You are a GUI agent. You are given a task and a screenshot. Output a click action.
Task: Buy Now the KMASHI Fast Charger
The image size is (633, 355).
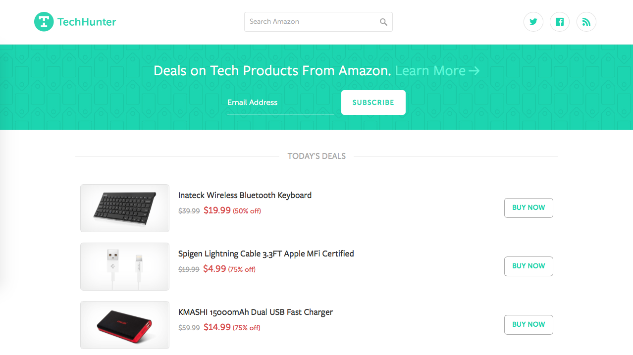click(x=528, y=324)
